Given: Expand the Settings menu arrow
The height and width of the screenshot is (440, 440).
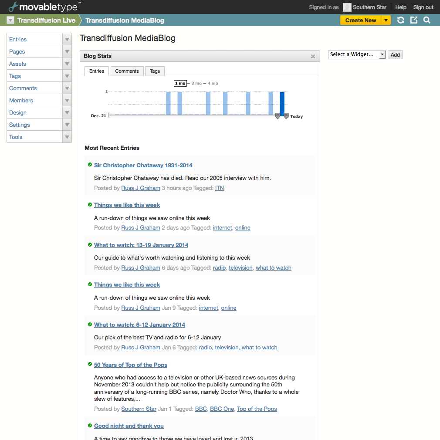Looking at the screenshot, I should pyautogui.click(x=67, y=125).
